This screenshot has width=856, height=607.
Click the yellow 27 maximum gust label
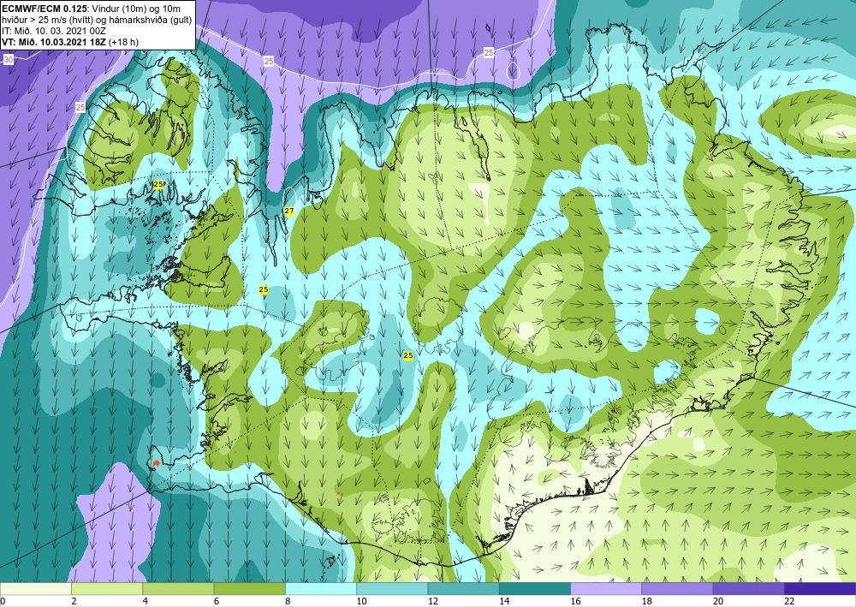(289, 211)
